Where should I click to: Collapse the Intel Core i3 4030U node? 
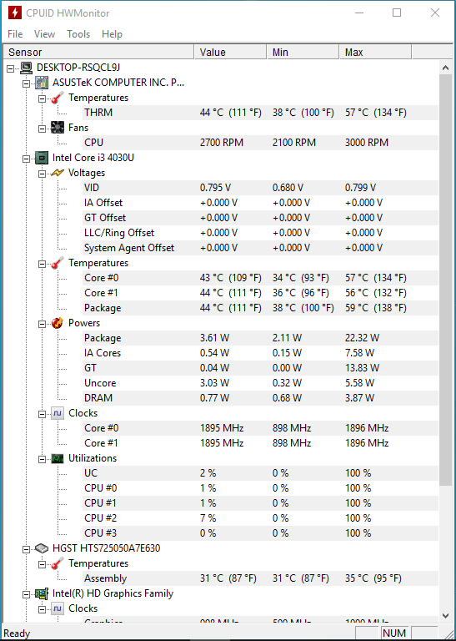[x=27, y=159]
